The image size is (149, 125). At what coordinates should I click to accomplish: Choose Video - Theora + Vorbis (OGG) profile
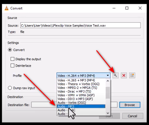[x=81, y=84]
